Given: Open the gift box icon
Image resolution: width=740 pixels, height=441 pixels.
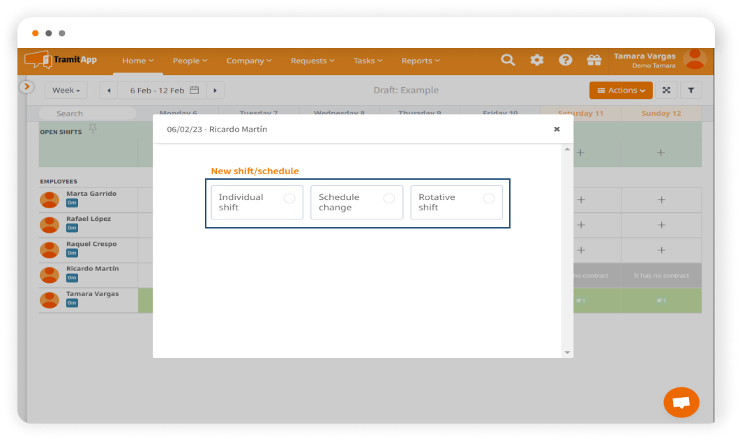Looking at the screenshot, I should click(594, 60).
